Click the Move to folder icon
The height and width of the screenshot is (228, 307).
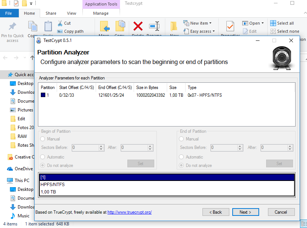[x=105, y=26]
